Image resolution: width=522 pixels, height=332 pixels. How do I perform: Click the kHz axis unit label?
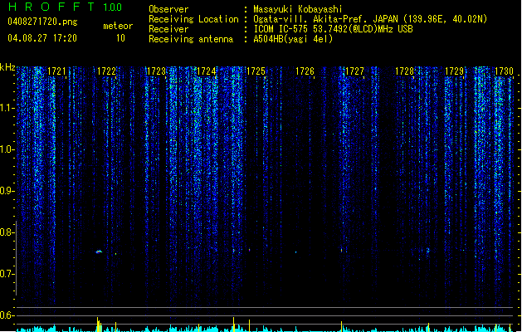click(x=7, y=67)
